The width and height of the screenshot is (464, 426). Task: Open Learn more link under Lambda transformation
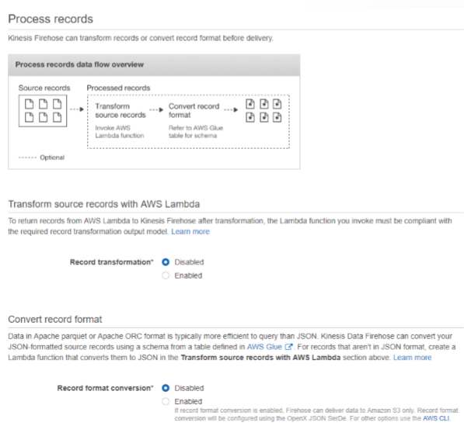pos(190,231)
